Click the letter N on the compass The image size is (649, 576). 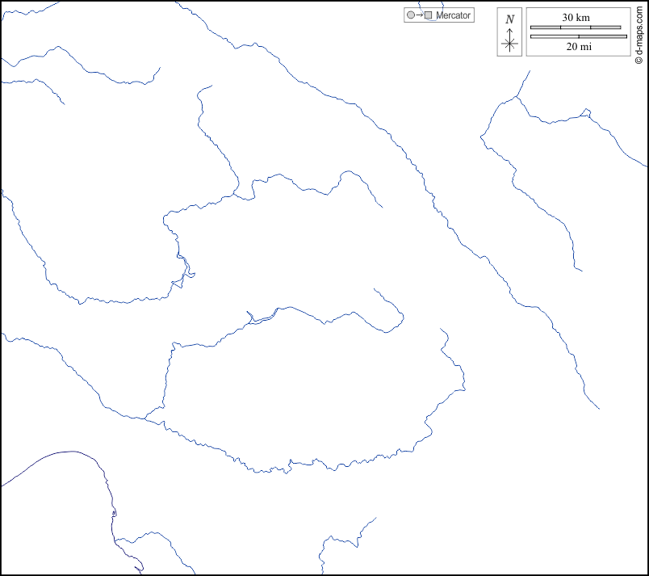(509, 19)
